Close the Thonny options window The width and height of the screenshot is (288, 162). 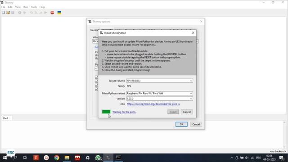(x=201, y=22)
